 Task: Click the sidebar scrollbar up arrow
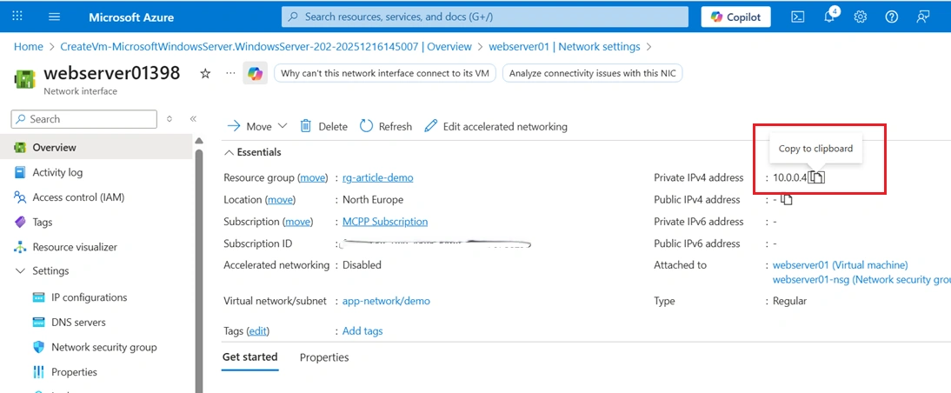(198, 141)
